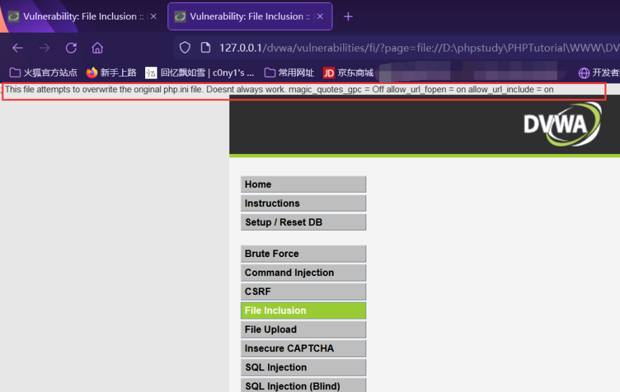The height and width of the screenshot is (392, 620).
Task: Open SQL Injection (Blind) page
Action: 303,385
